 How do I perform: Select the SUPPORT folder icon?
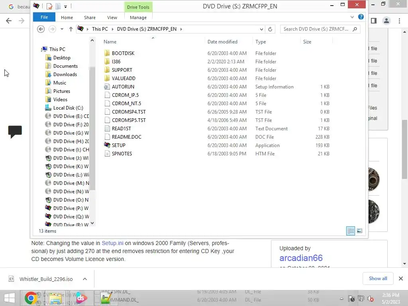[107, 70]
